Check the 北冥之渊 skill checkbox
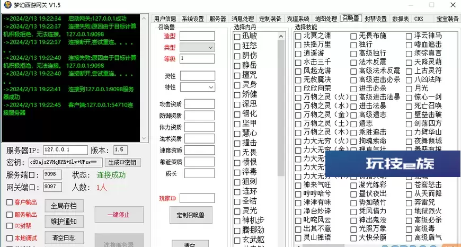Image resolution: width=461 pixels, height=247 pixels. tap(298, 36)
